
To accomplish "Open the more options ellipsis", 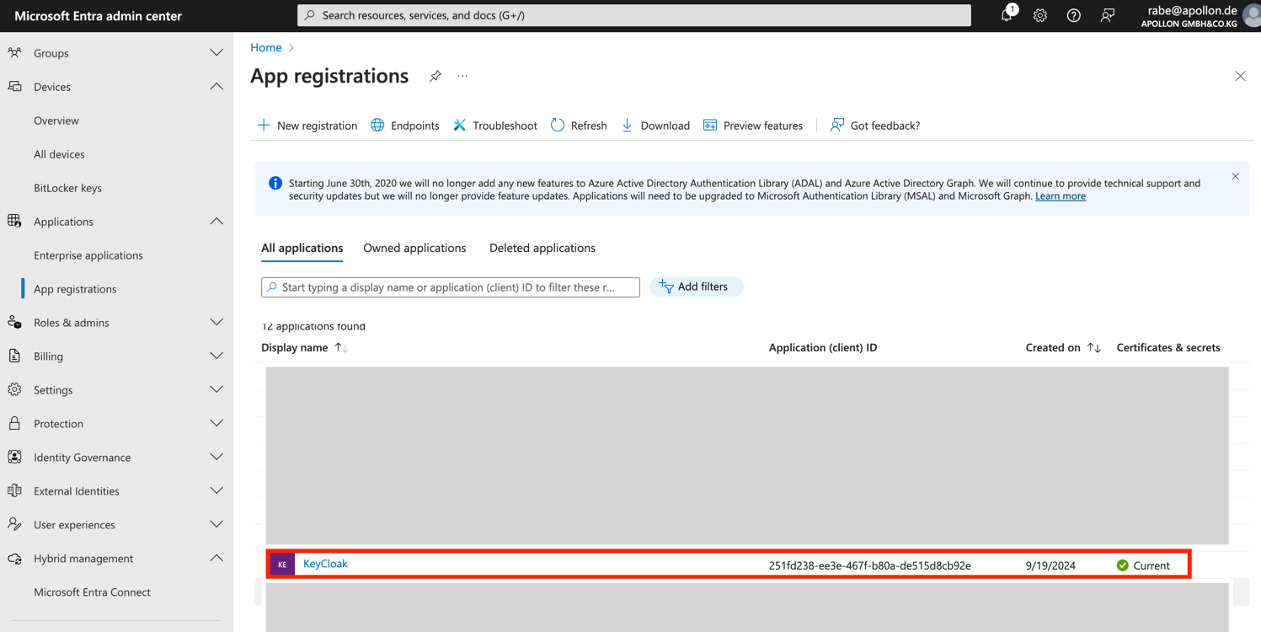I will (x=462, y=76).
